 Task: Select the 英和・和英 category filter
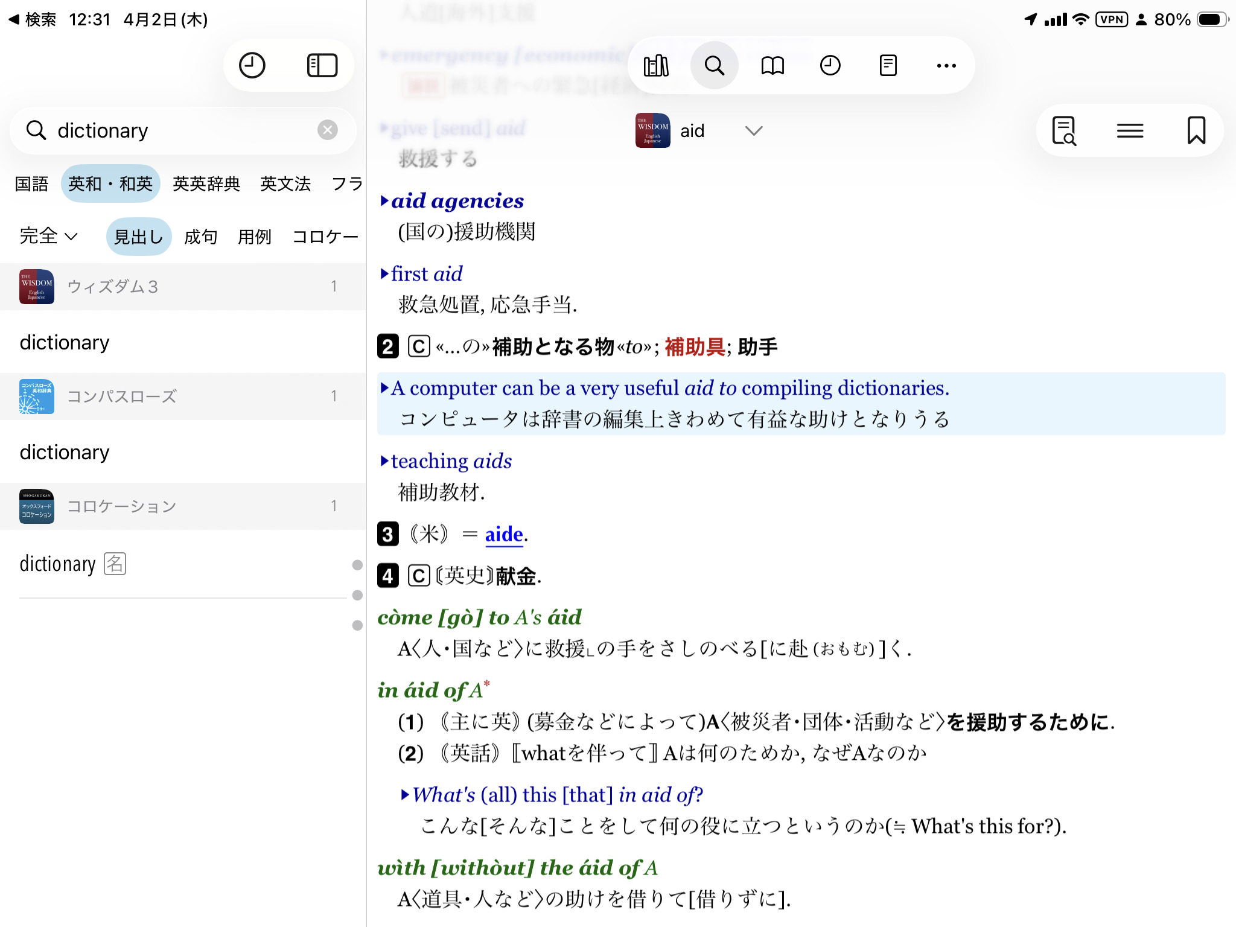click(x=110, y=183)
